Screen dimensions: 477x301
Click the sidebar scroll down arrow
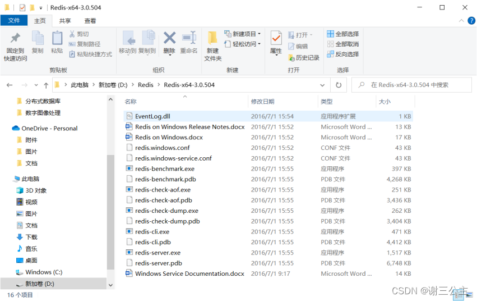pos(111,285)
